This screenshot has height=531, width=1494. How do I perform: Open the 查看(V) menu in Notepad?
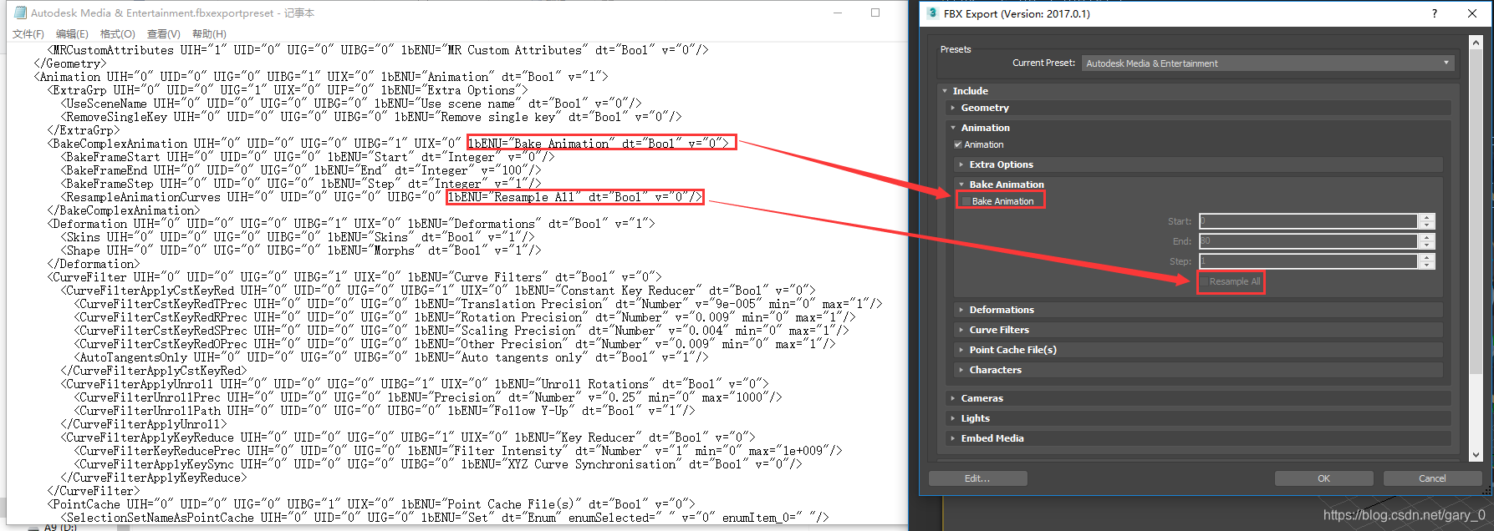(x=163, y=33)
